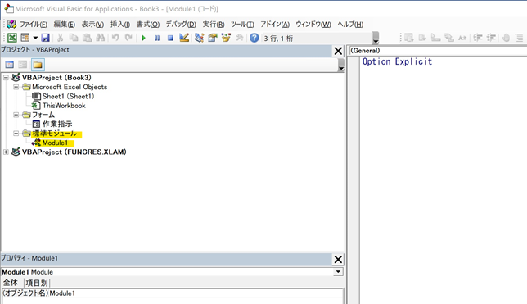Image resolution: width=527 pixels, height=304 pixels.
Task: Click the blue Help question mark icon
Action: (x=254, y=38)
